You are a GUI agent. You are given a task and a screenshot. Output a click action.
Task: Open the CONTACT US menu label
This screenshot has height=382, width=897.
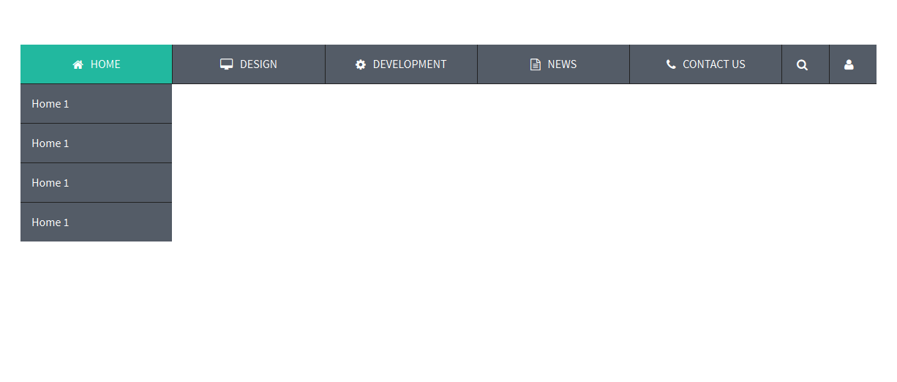714,64
